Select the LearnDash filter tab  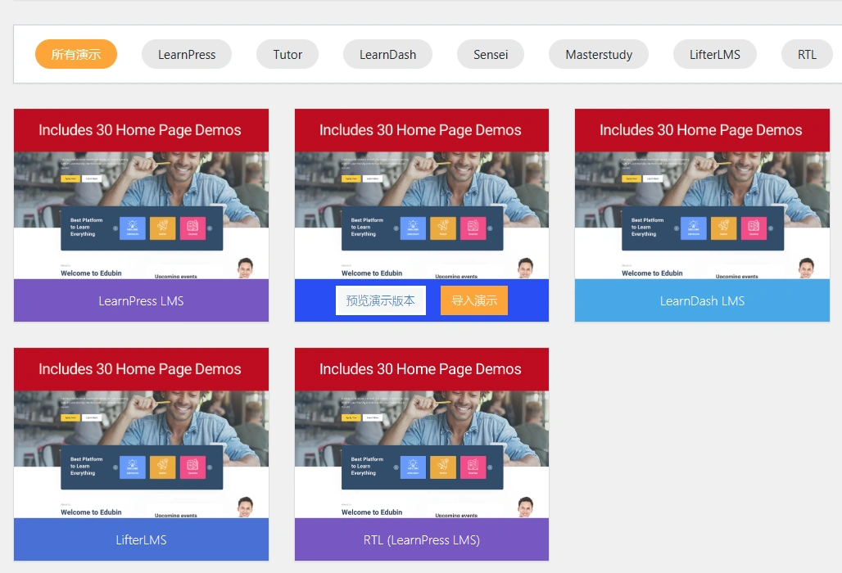[x=387, y=54]
